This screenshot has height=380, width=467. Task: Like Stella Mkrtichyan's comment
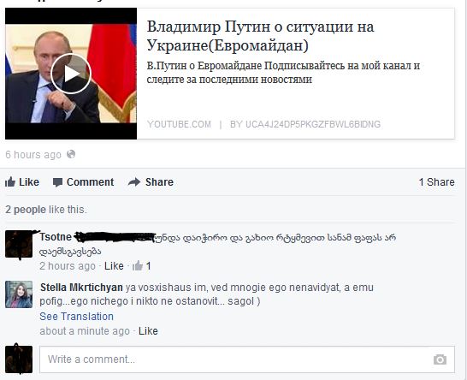pos(148,331)
